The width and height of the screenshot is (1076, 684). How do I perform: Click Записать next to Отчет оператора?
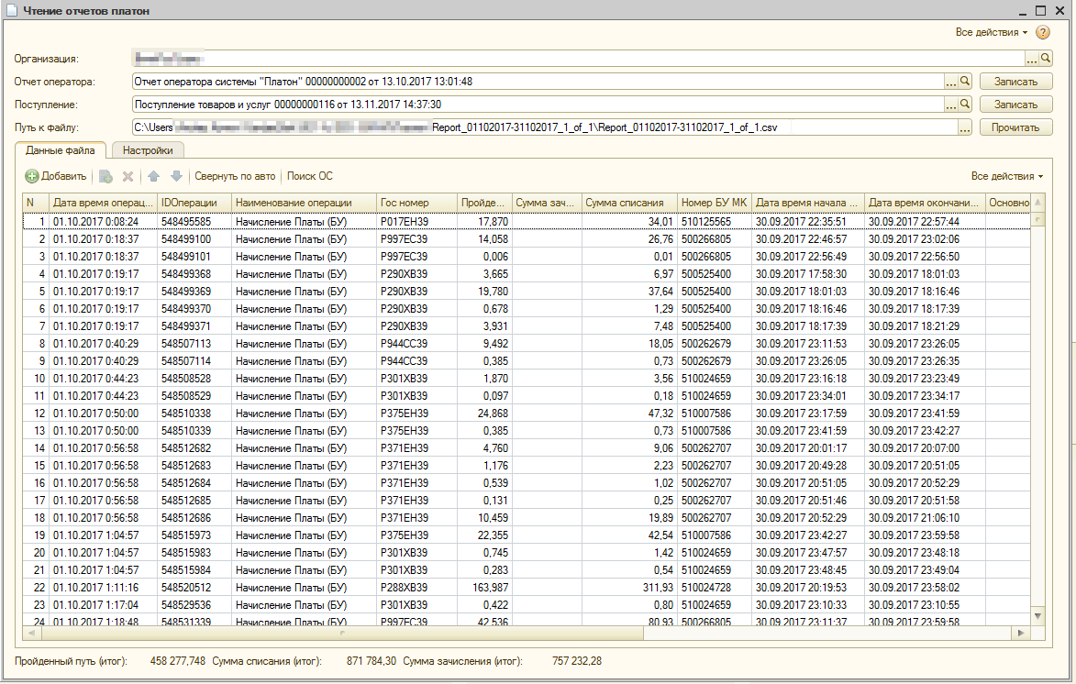(1015, 82)
